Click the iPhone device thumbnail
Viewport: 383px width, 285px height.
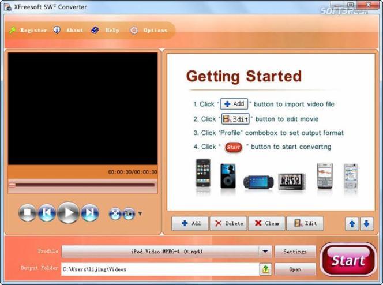tap(203, 174)
